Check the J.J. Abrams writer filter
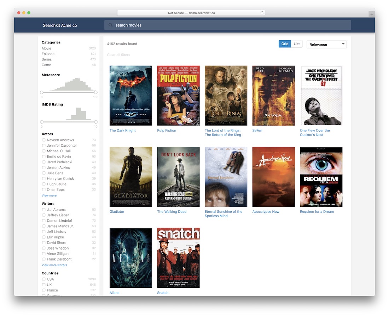389x316 pixels. [43, 210]
